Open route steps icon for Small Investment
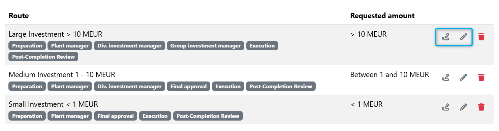This screenshot has width=499, height=131. click(x=445, y=107)
